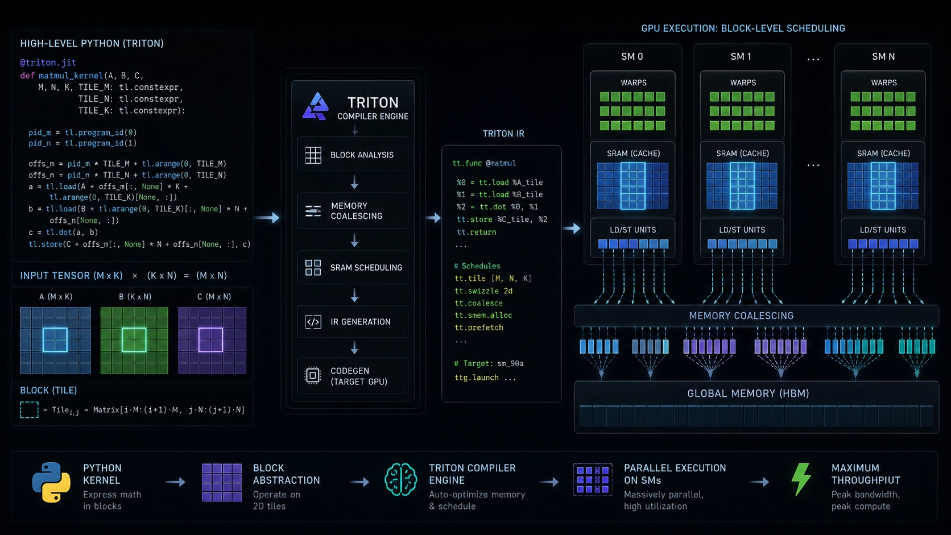Screen dimensions: 951x535
Task: Select the SM 0 Warps block
Action: click(x=632, y=106)
